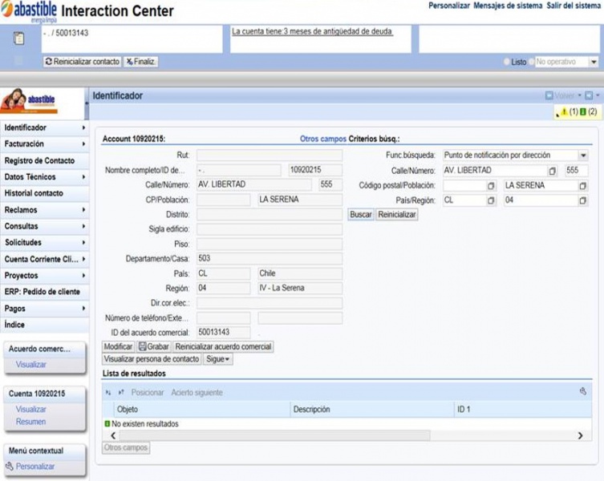This screenshot has width=604, height=481.
Task: Click scroll right arrow in results list
Action: pos(580,435)
